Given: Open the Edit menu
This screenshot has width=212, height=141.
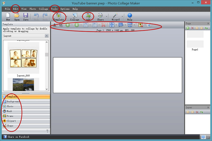Looking at the screenshot, I should [x=16, y=9].
